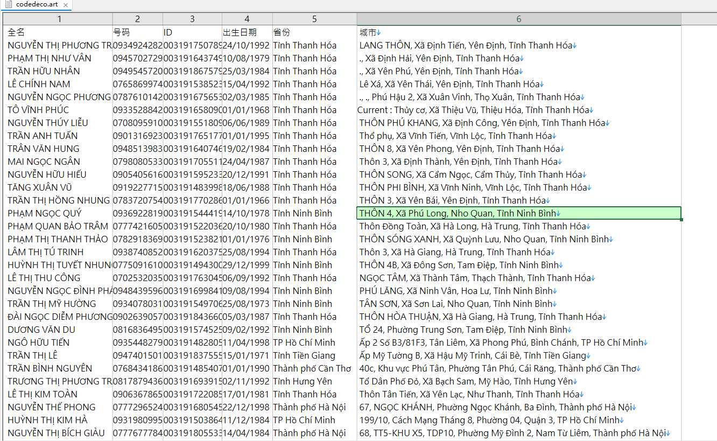Click birth date 06/06/1989
This screenshot has height=441, width=717.
(x=246, y=123)
